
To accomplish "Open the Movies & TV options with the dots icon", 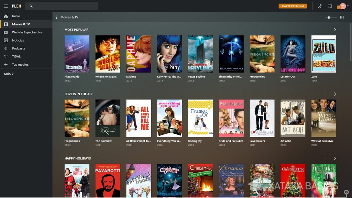I will [56, 17].
